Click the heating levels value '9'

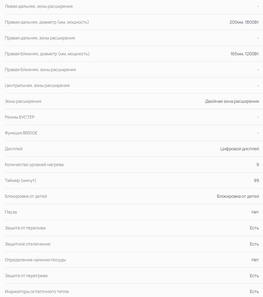[x=258, y=164]
